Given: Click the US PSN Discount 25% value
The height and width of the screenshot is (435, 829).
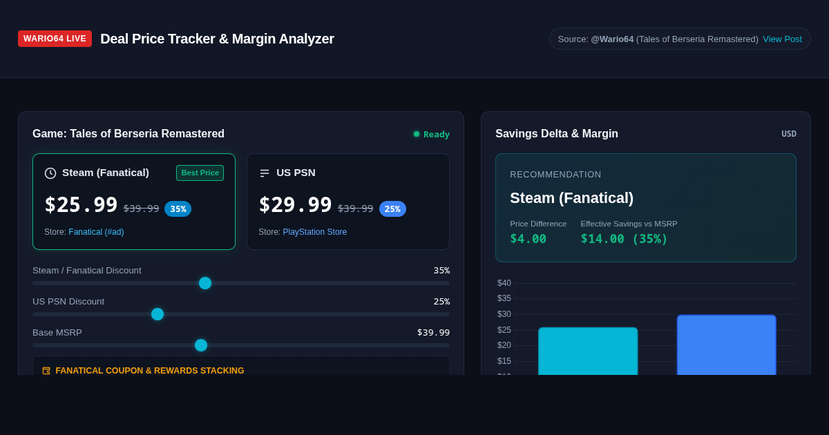Looking at the screenshot, I should point(441,301).
